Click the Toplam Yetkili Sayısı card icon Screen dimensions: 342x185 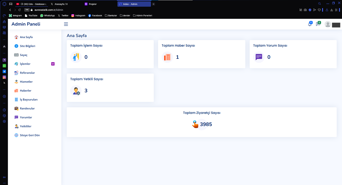point(76,91)
